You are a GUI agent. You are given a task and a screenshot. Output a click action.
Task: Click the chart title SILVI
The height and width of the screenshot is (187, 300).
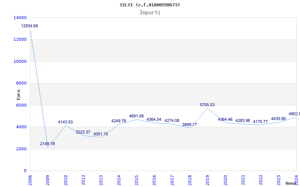tap(150, 5)
